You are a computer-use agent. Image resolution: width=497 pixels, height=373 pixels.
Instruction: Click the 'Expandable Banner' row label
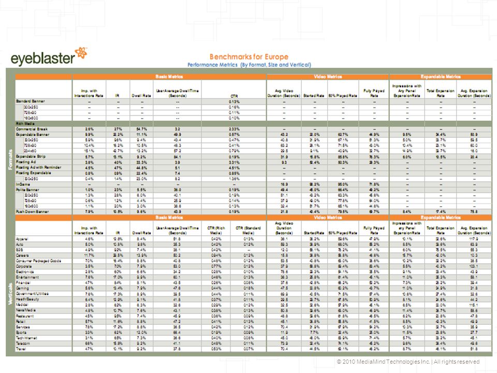(x=32, y=135)
